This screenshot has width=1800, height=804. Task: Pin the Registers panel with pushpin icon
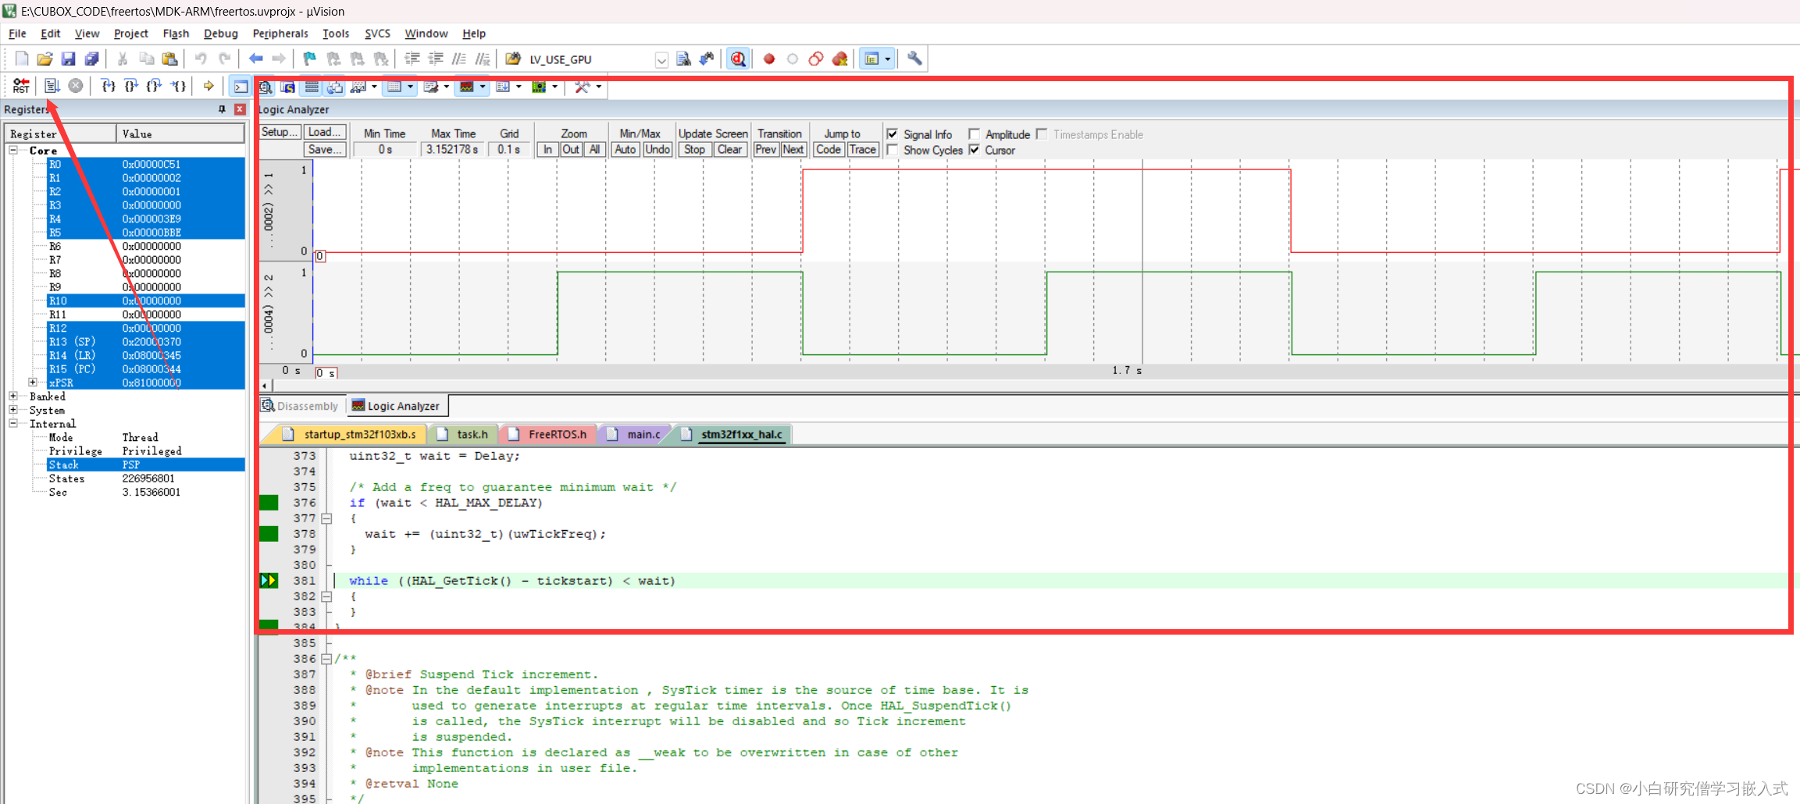pyautogui.click(x=222, y=109)
